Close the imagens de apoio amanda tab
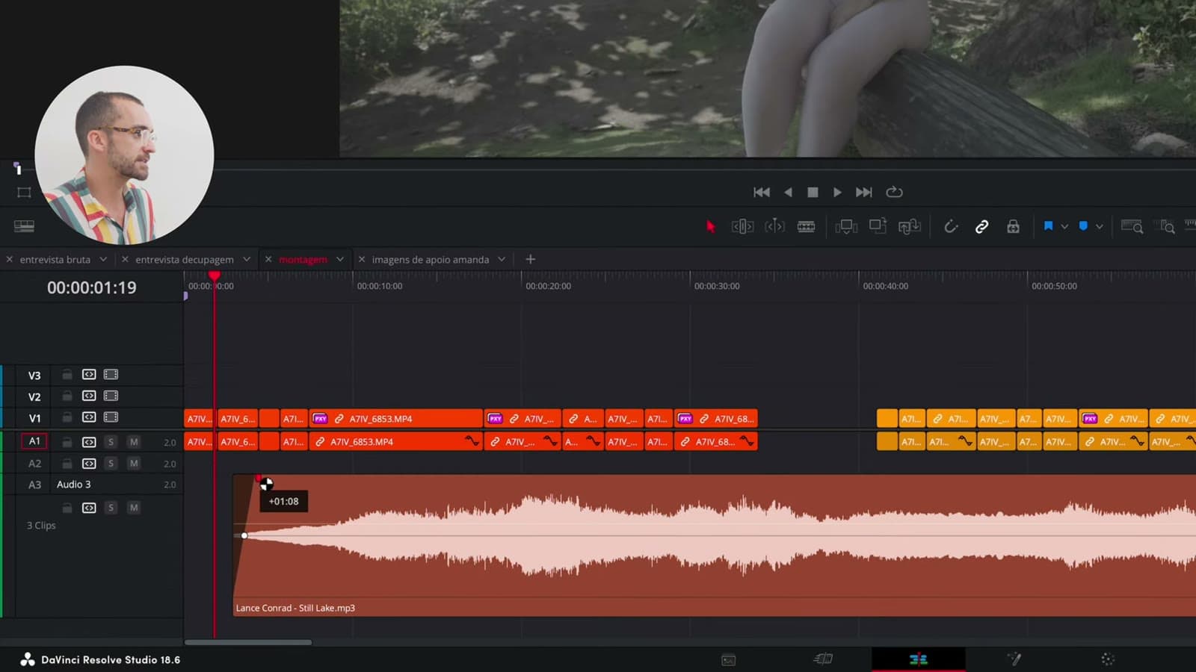This screenshot has width=1196, height=672. point(362,259)
